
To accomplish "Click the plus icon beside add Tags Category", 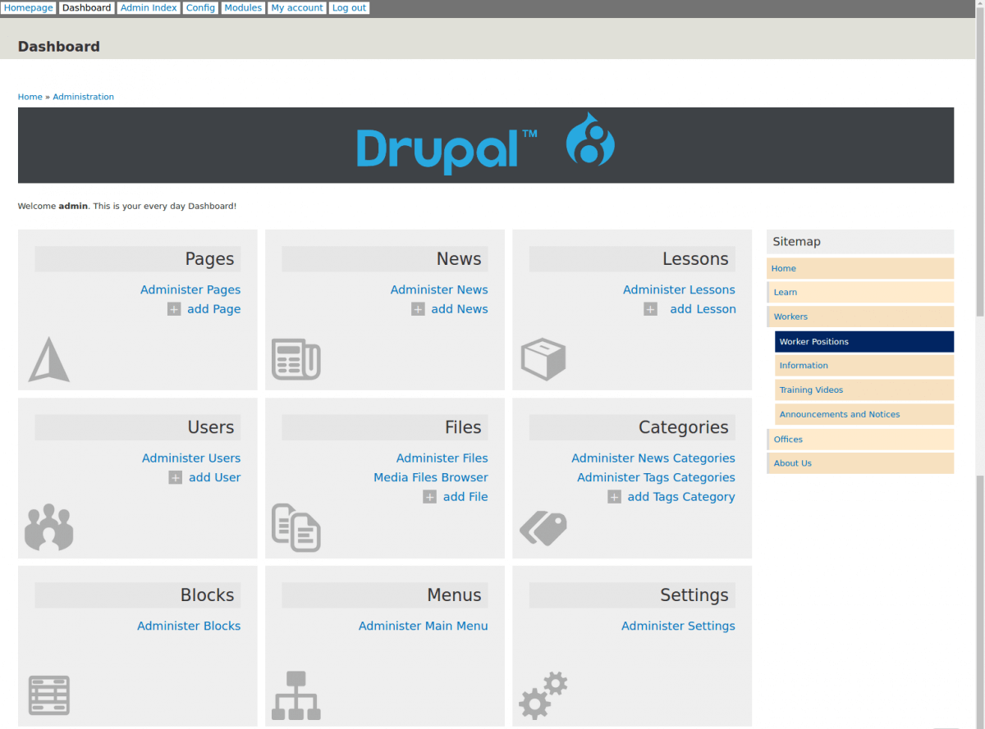I will click(x=614, y=497).
